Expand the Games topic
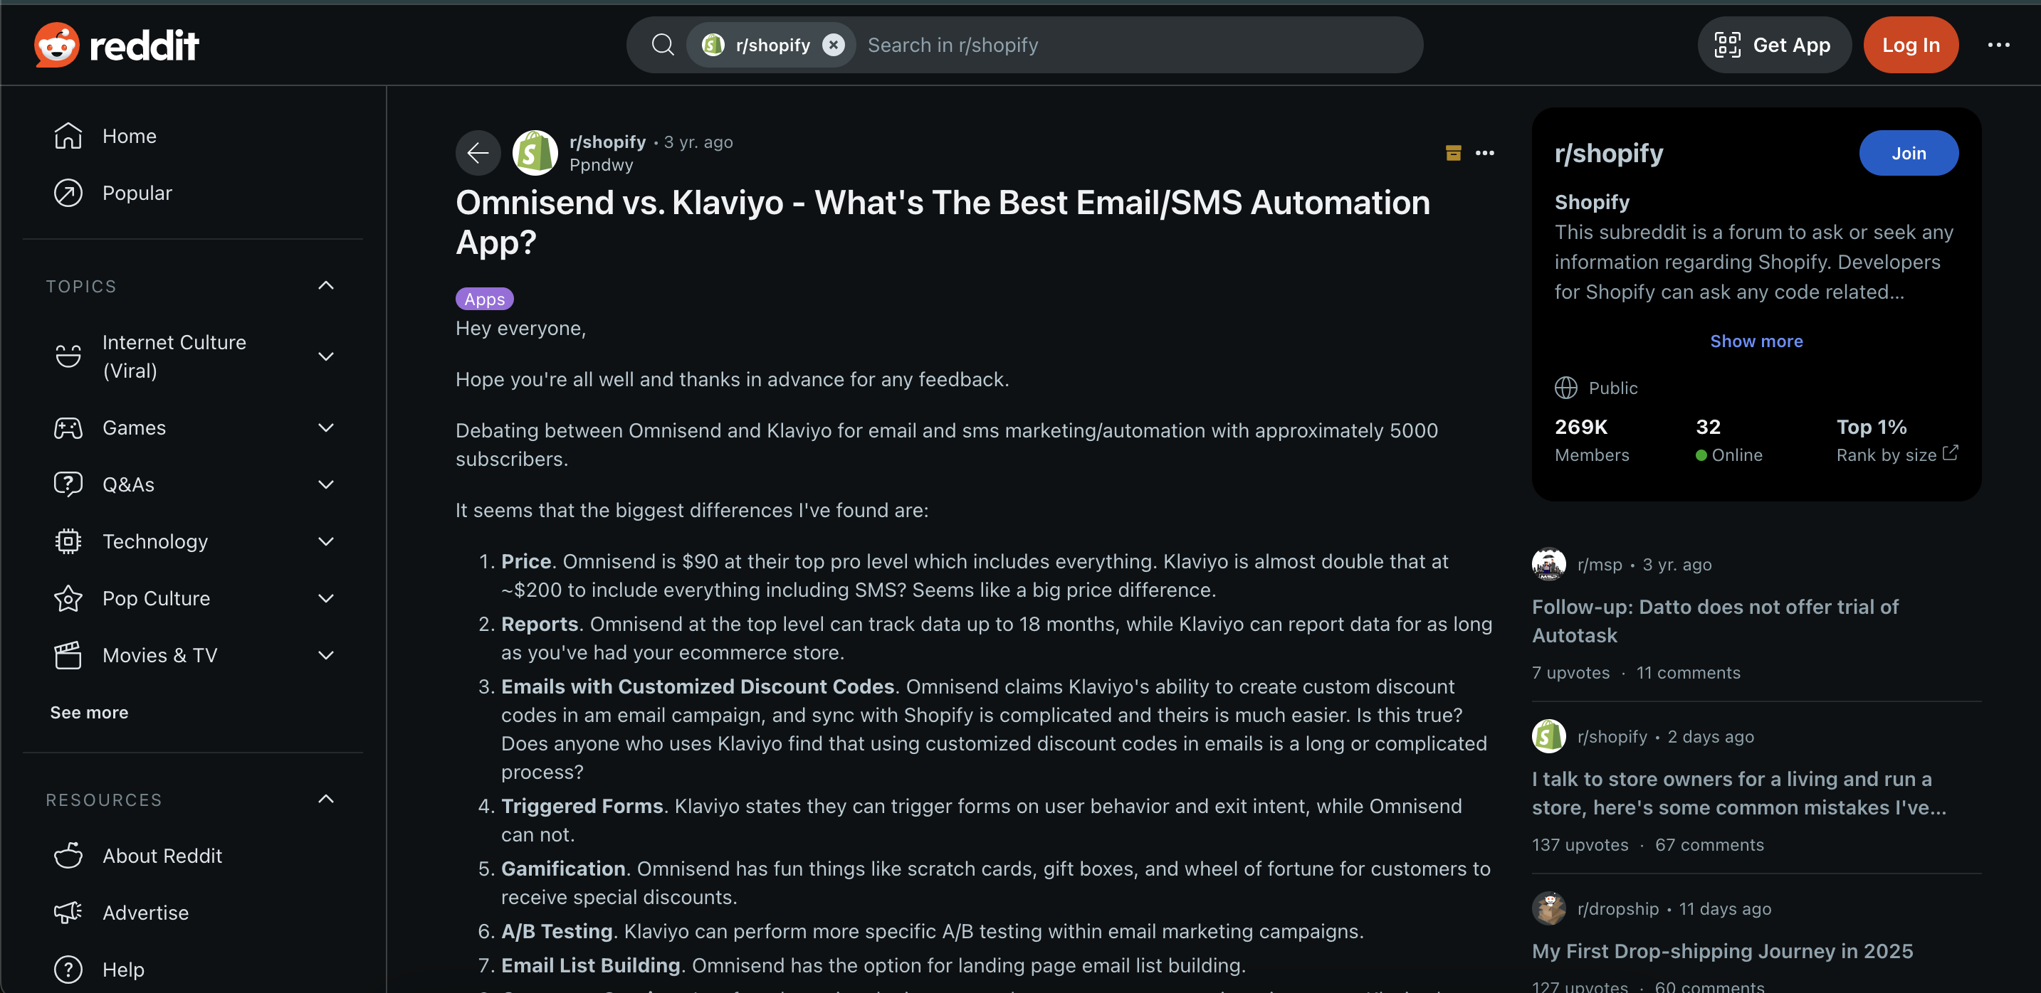Screen dimensions: 2041x993 pos(325,428)
